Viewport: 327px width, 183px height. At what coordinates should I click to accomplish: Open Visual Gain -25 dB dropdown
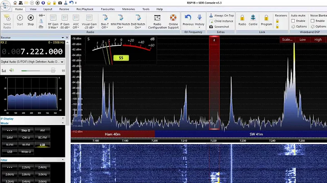89,21
